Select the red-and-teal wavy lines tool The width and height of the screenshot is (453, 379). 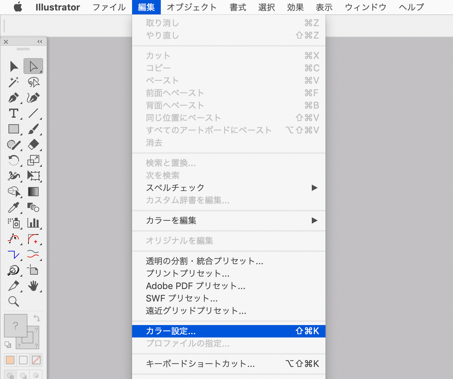(33, 254)
